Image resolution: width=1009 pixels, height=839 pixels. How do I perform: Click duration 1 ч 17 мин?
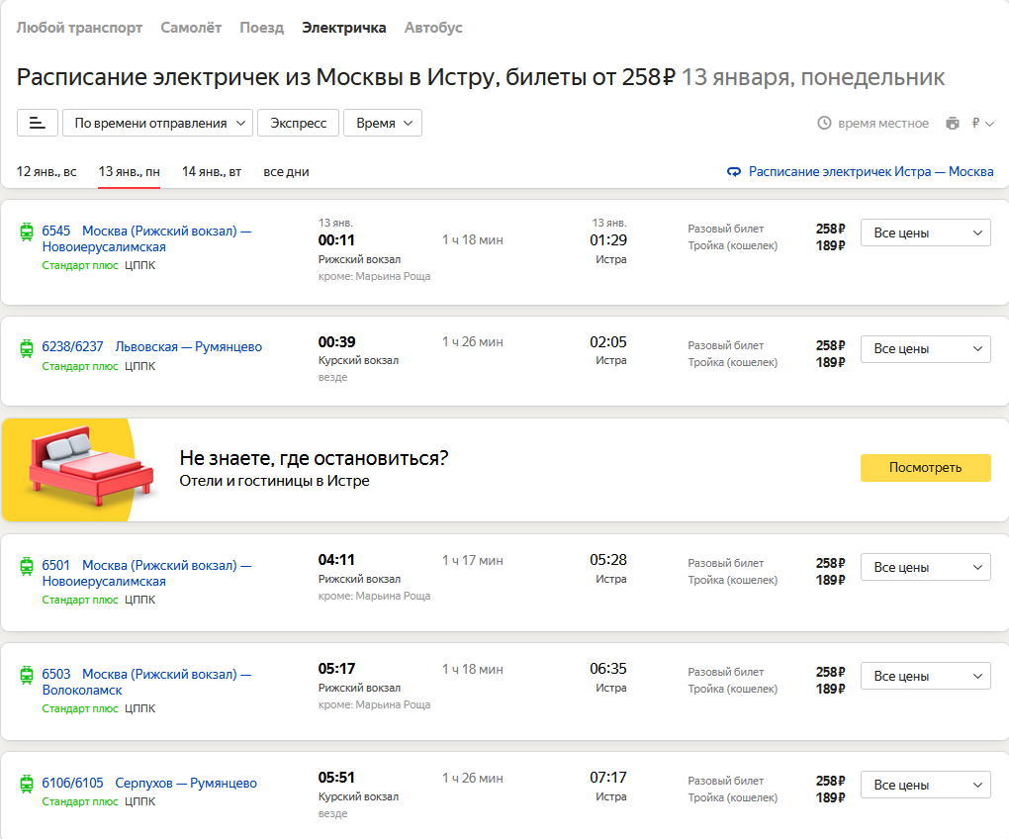coord(472,560)
